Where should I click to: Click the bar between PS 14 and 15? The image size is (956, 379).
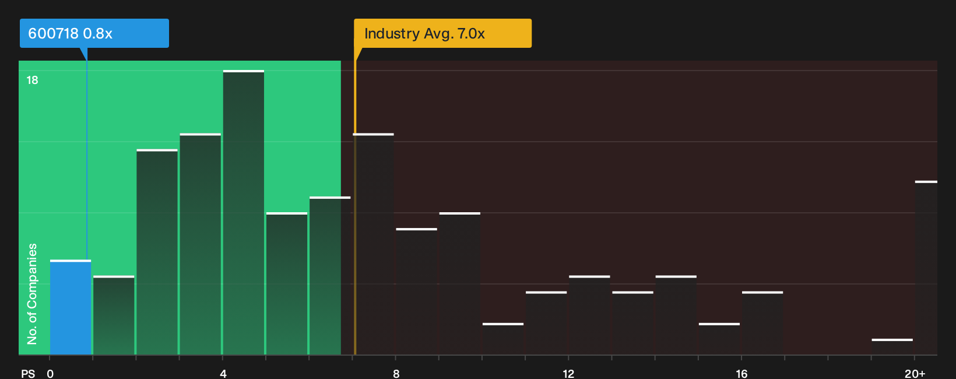point(676,315)
